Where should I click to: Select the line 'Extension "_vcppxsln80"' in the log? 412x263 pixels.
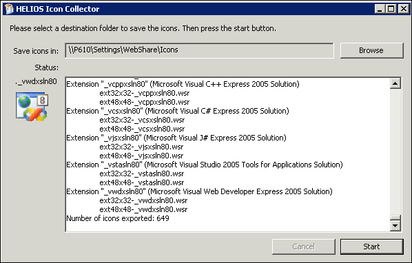tap(183, 84)
